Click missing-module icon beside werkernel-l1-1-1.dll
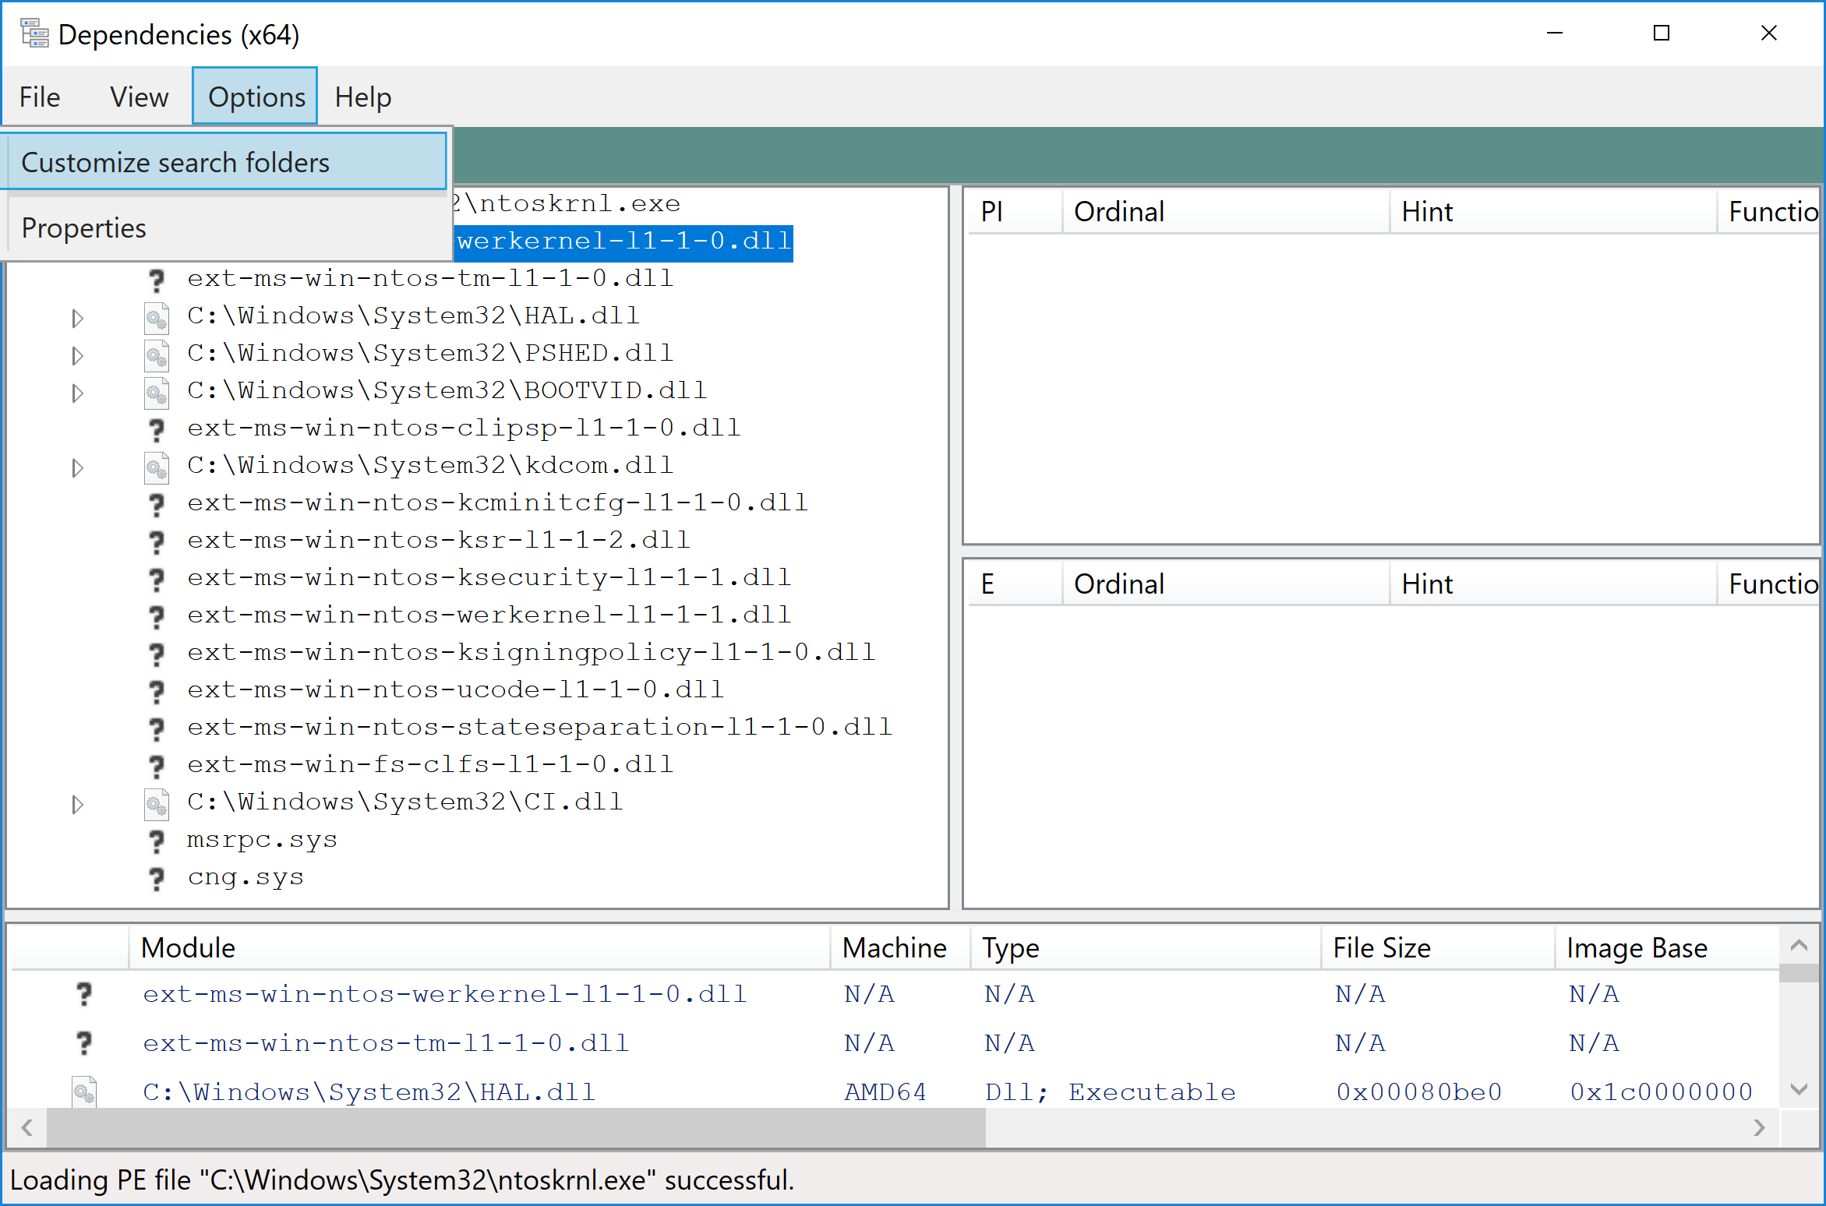 (x=157, y=616)
